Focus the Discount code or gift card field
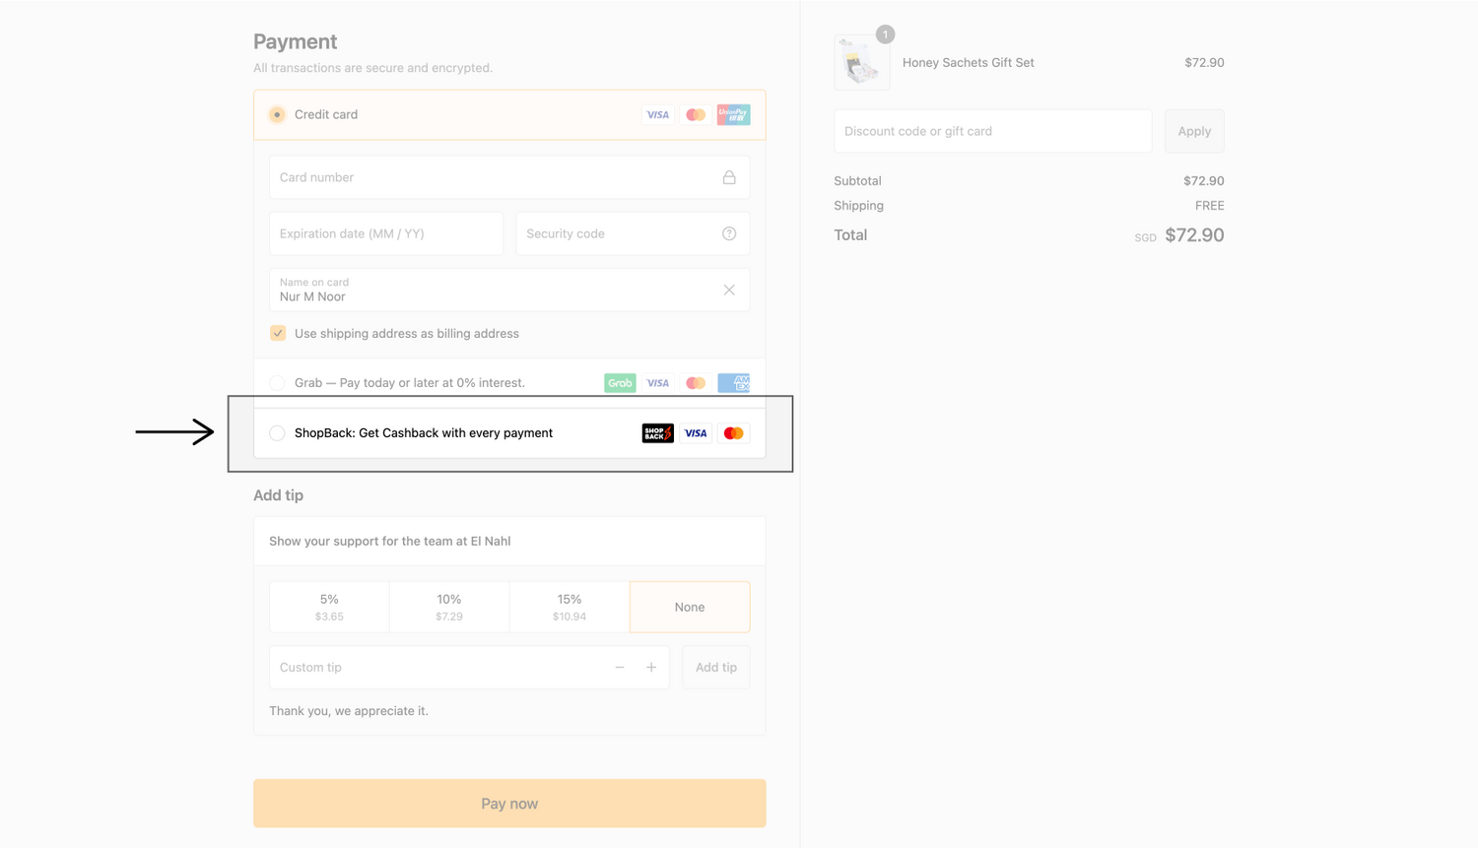 (x=992, y=131)
